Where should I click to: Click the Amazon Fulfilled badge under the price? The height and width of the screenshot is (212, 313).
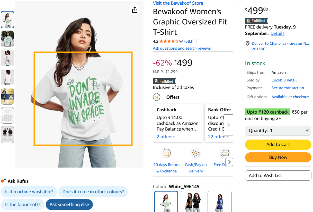(164, 81)
